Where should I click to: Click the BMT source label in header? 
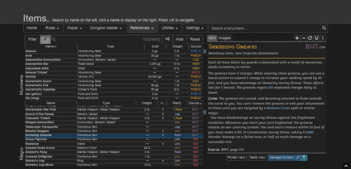pos(312,46)
